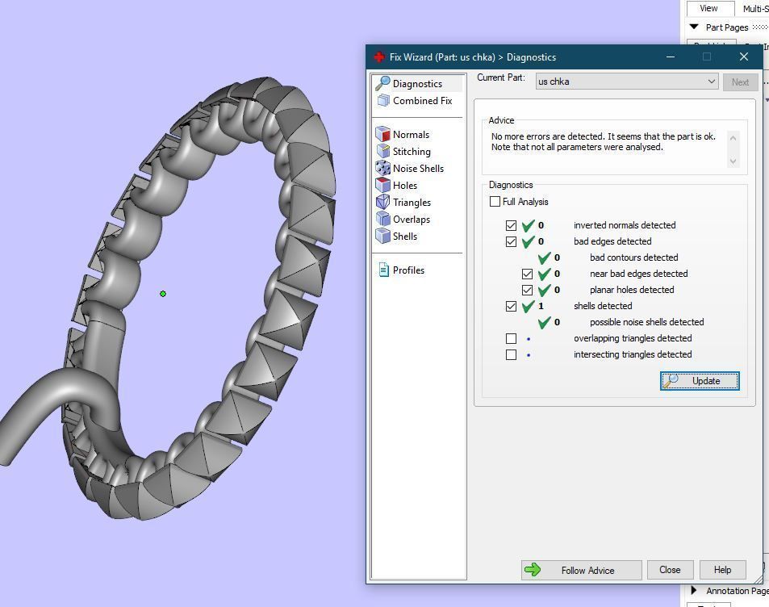Minimize the Fix Wizard window
769x607 pixels.
click(x=671, y=57)
